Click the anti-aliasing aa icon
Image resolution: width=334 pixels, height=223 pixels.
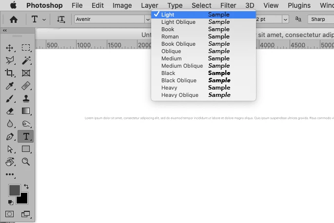pos(298,19)
